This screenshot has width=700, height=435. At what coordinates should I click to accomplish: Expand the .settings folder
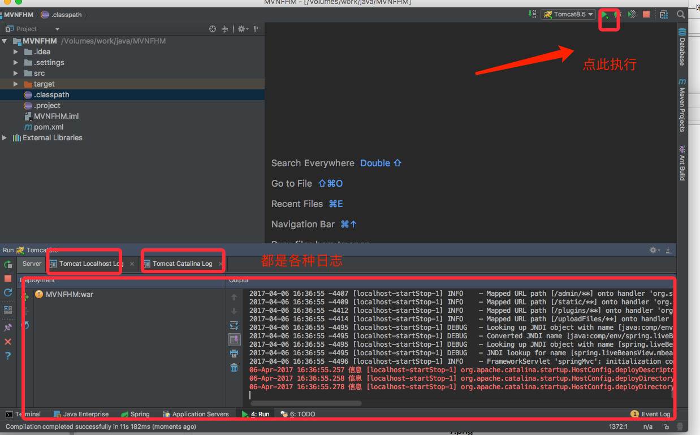coord(16,63)
